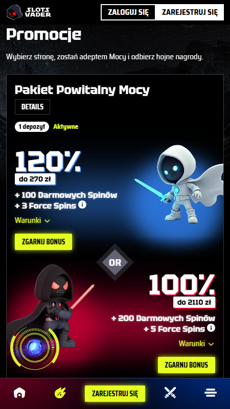This screenshot has width=230, height=409.
Task: Open the Slots Vader logo homepage
Action: pos(29,12)
